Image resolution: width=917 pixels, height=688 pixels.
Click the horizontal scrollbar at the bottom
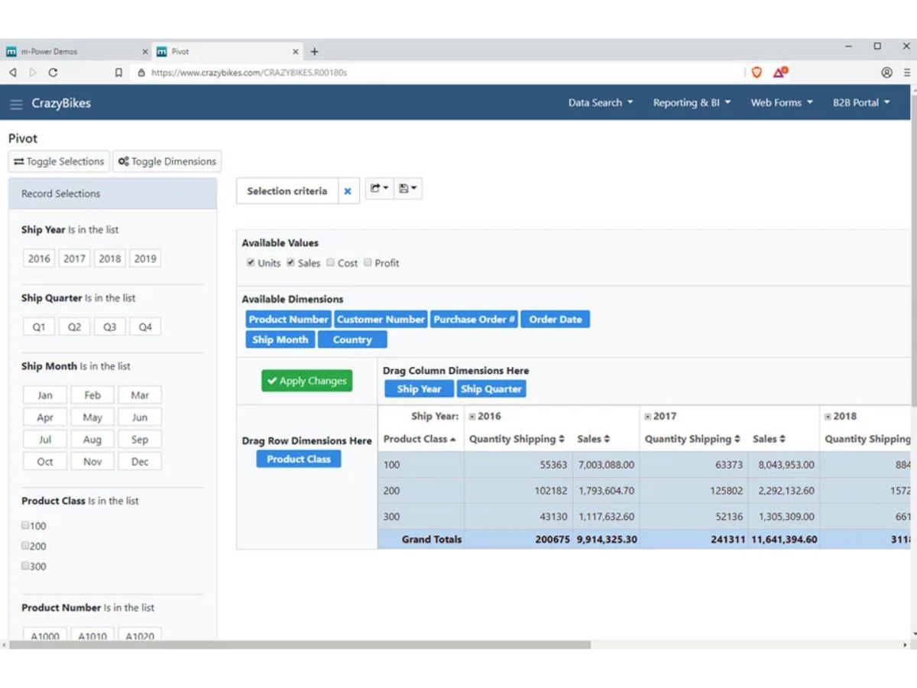click(300, 645)
